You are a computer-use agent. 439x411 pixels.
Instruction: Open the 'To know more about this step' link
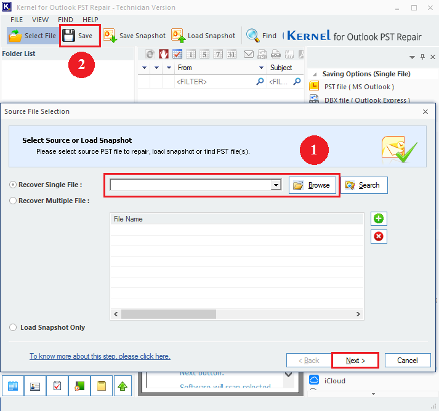click(x=100, y=356)
